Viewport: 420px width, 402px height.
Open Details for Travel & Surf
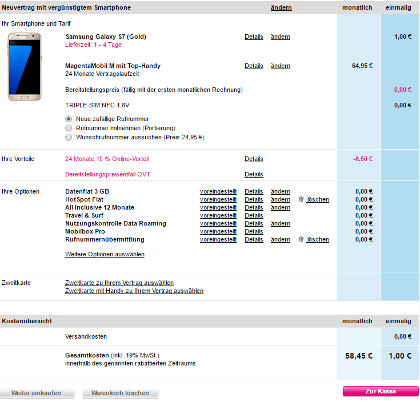pos(254,216)
